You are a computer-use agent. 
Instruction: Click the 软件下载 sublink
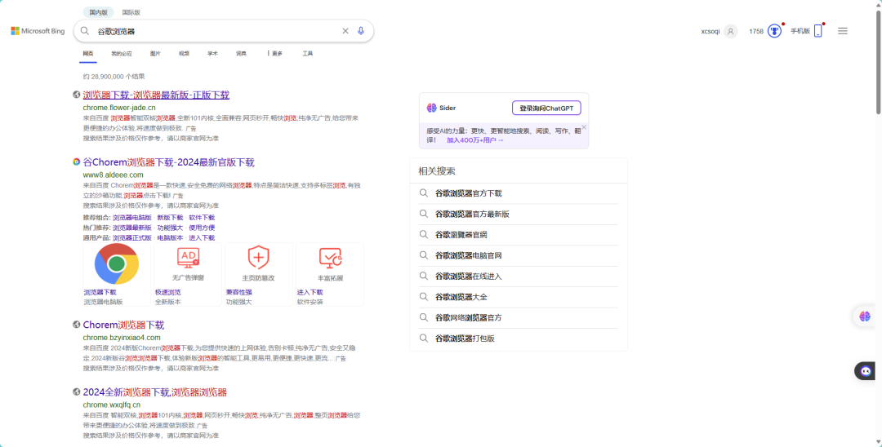[202, 217]
